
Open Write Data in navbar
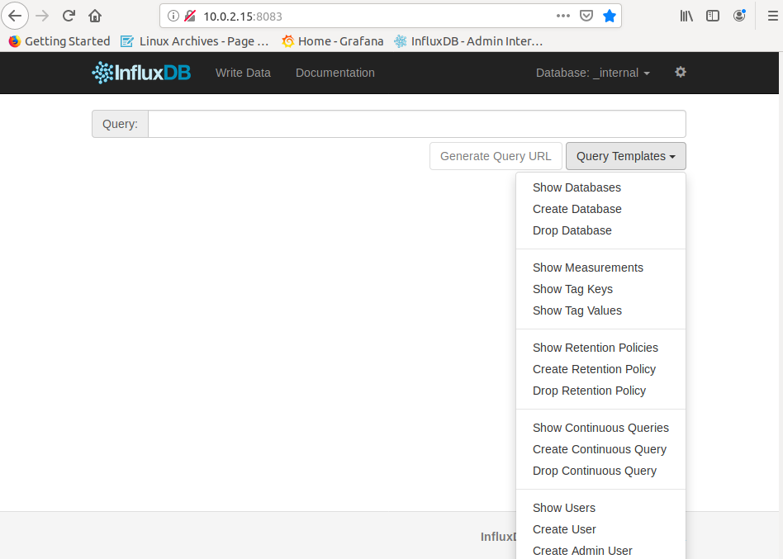[x=243, y=73]
